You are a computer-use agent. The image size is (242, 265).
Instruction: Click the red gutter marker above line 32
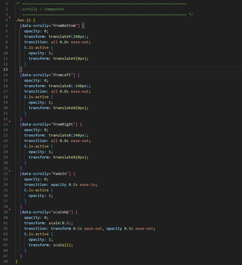[10, 171]
